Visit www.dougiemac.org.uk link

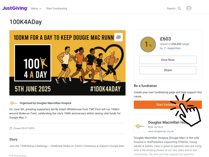pyautogui.click(x=161, y=131)
